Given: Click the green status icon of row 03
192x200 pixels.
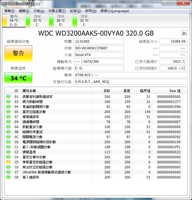Looking at the screenshot, I should (8, 102).
